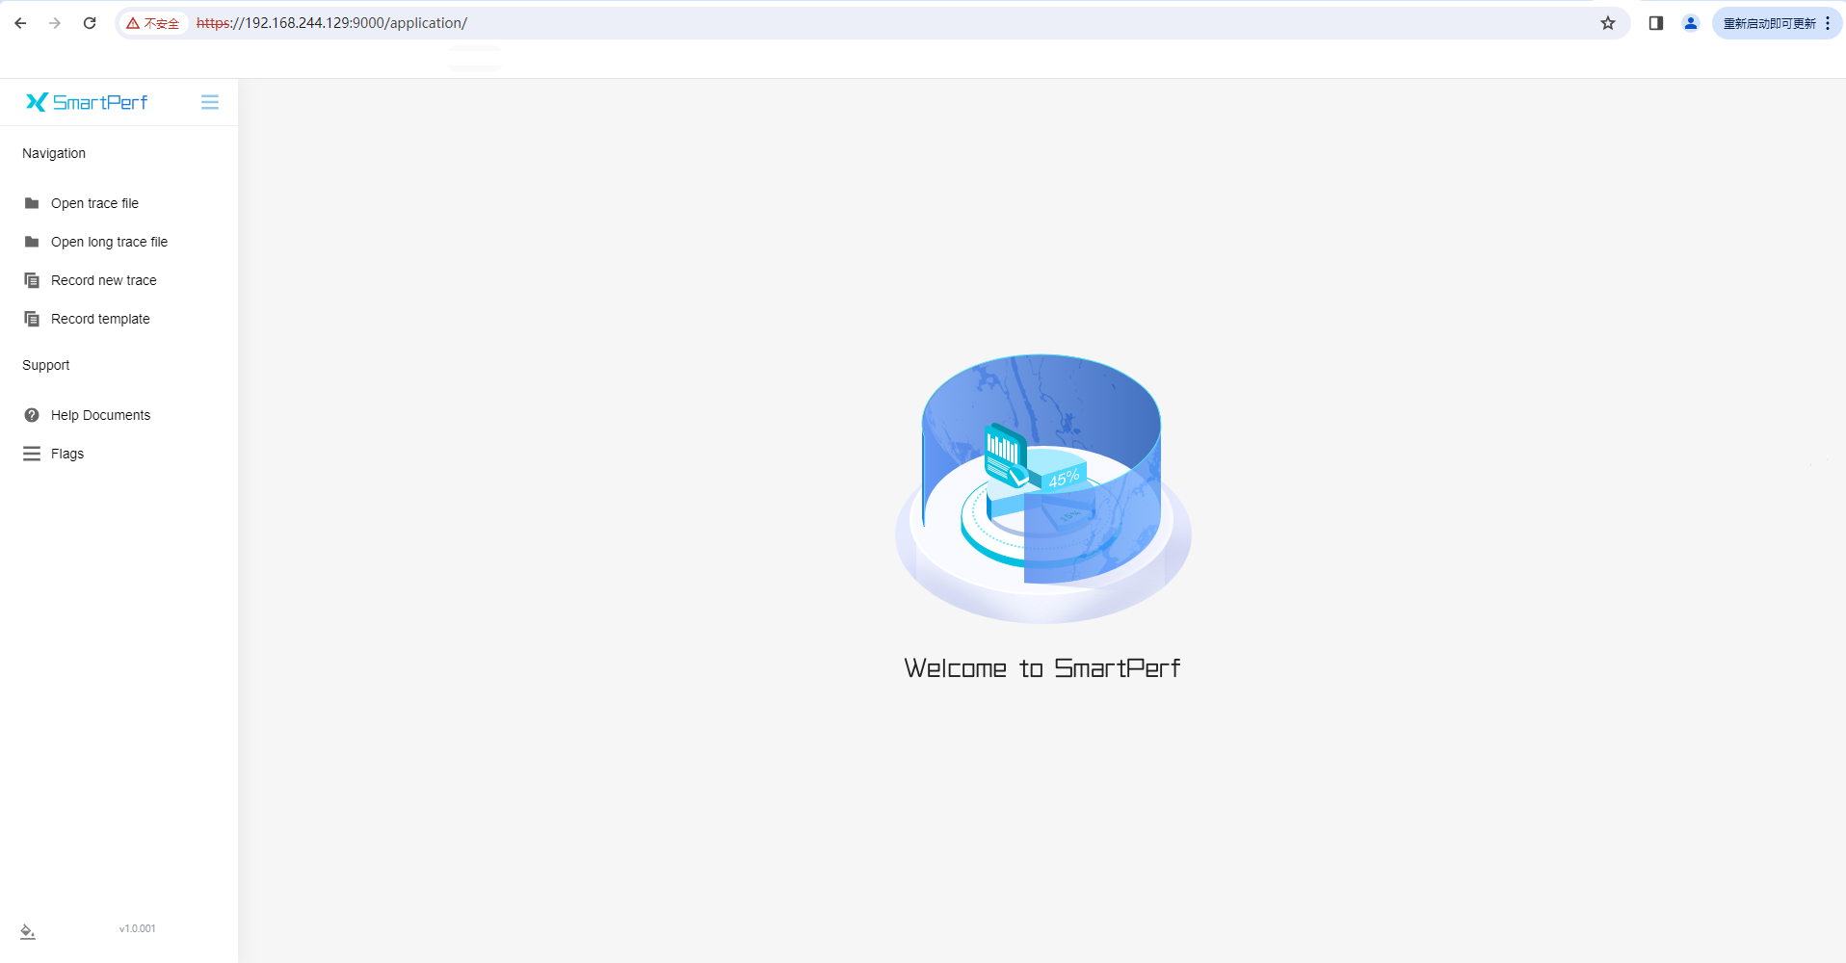Toggle the sidebar with the hamburger icon

tap(210, 102)
